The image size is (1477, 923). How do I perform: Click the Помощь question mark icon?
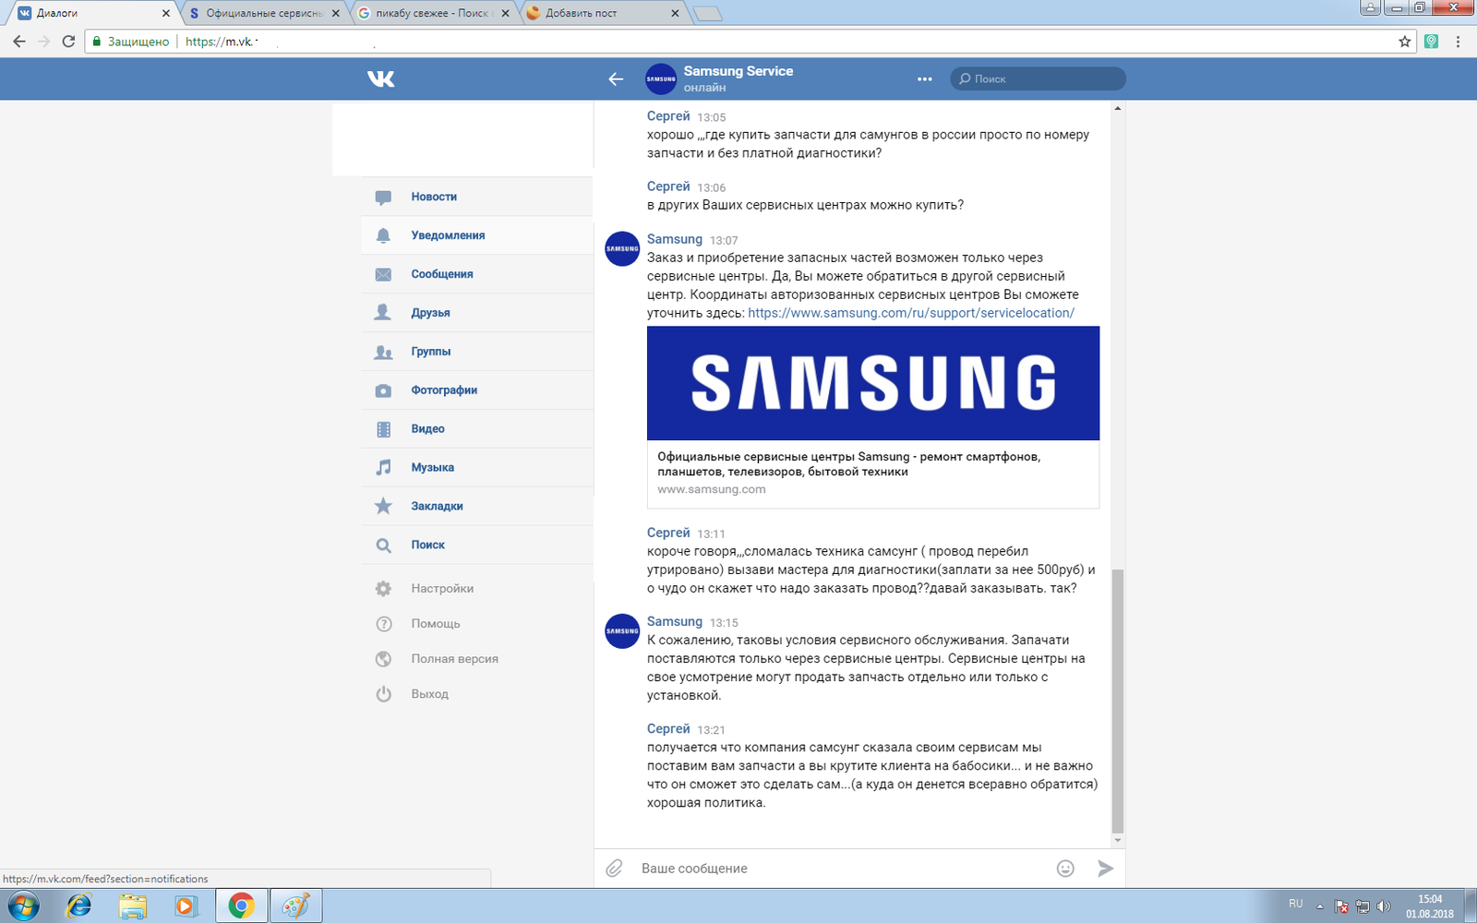pos(383,624)
